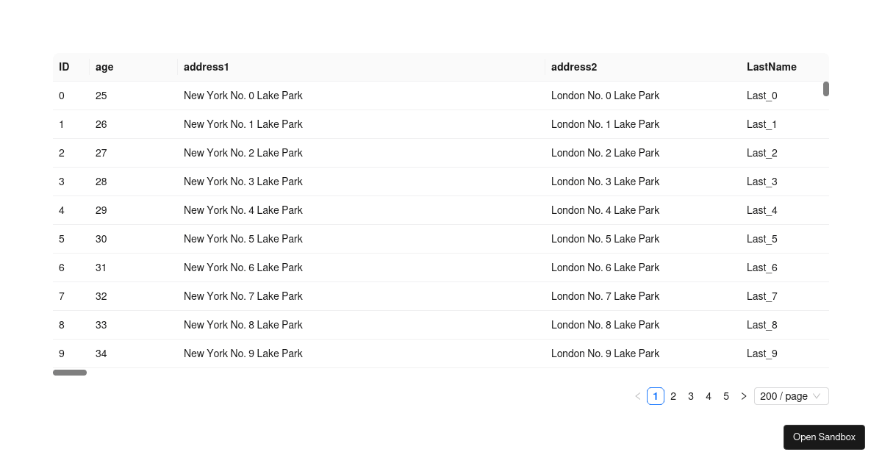This screenshot has height=463, width=882.
Task: Go to page 2
Action: coord(673,396)
